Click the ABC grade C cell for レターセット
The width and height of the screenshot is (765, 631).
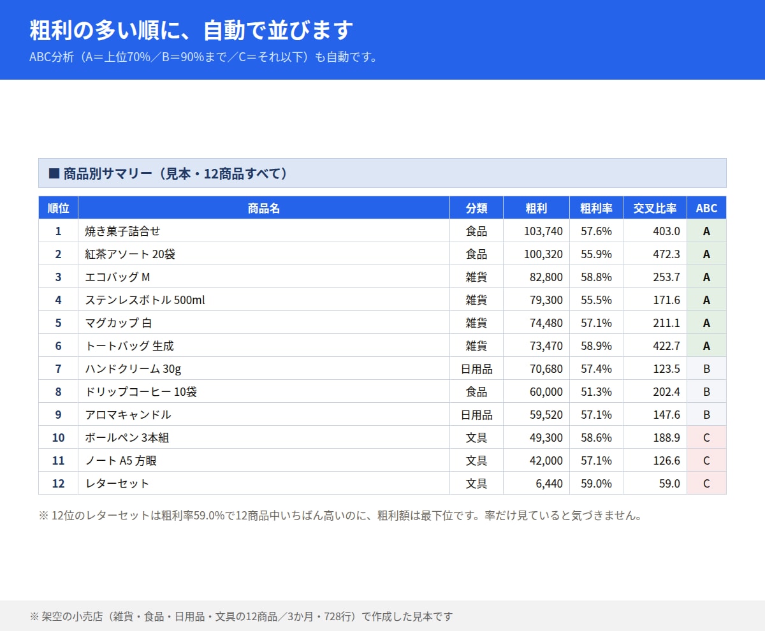(x=706, y=483)
